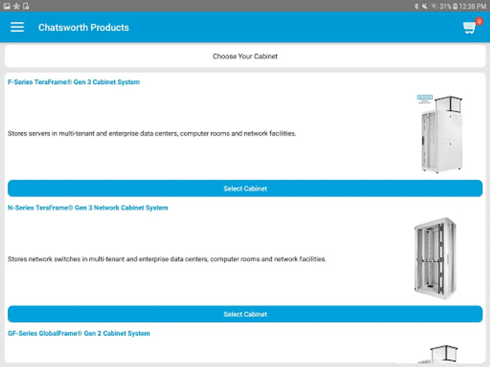This screenshot has width=490, height=367.
Task: Open F-Series TeraFrame Gen 3 Cabinet System link
Action: [74, 82]
